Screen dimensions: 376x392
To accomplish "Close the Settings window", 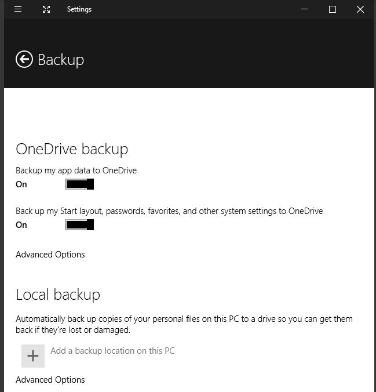I will (x=360, y=9).
